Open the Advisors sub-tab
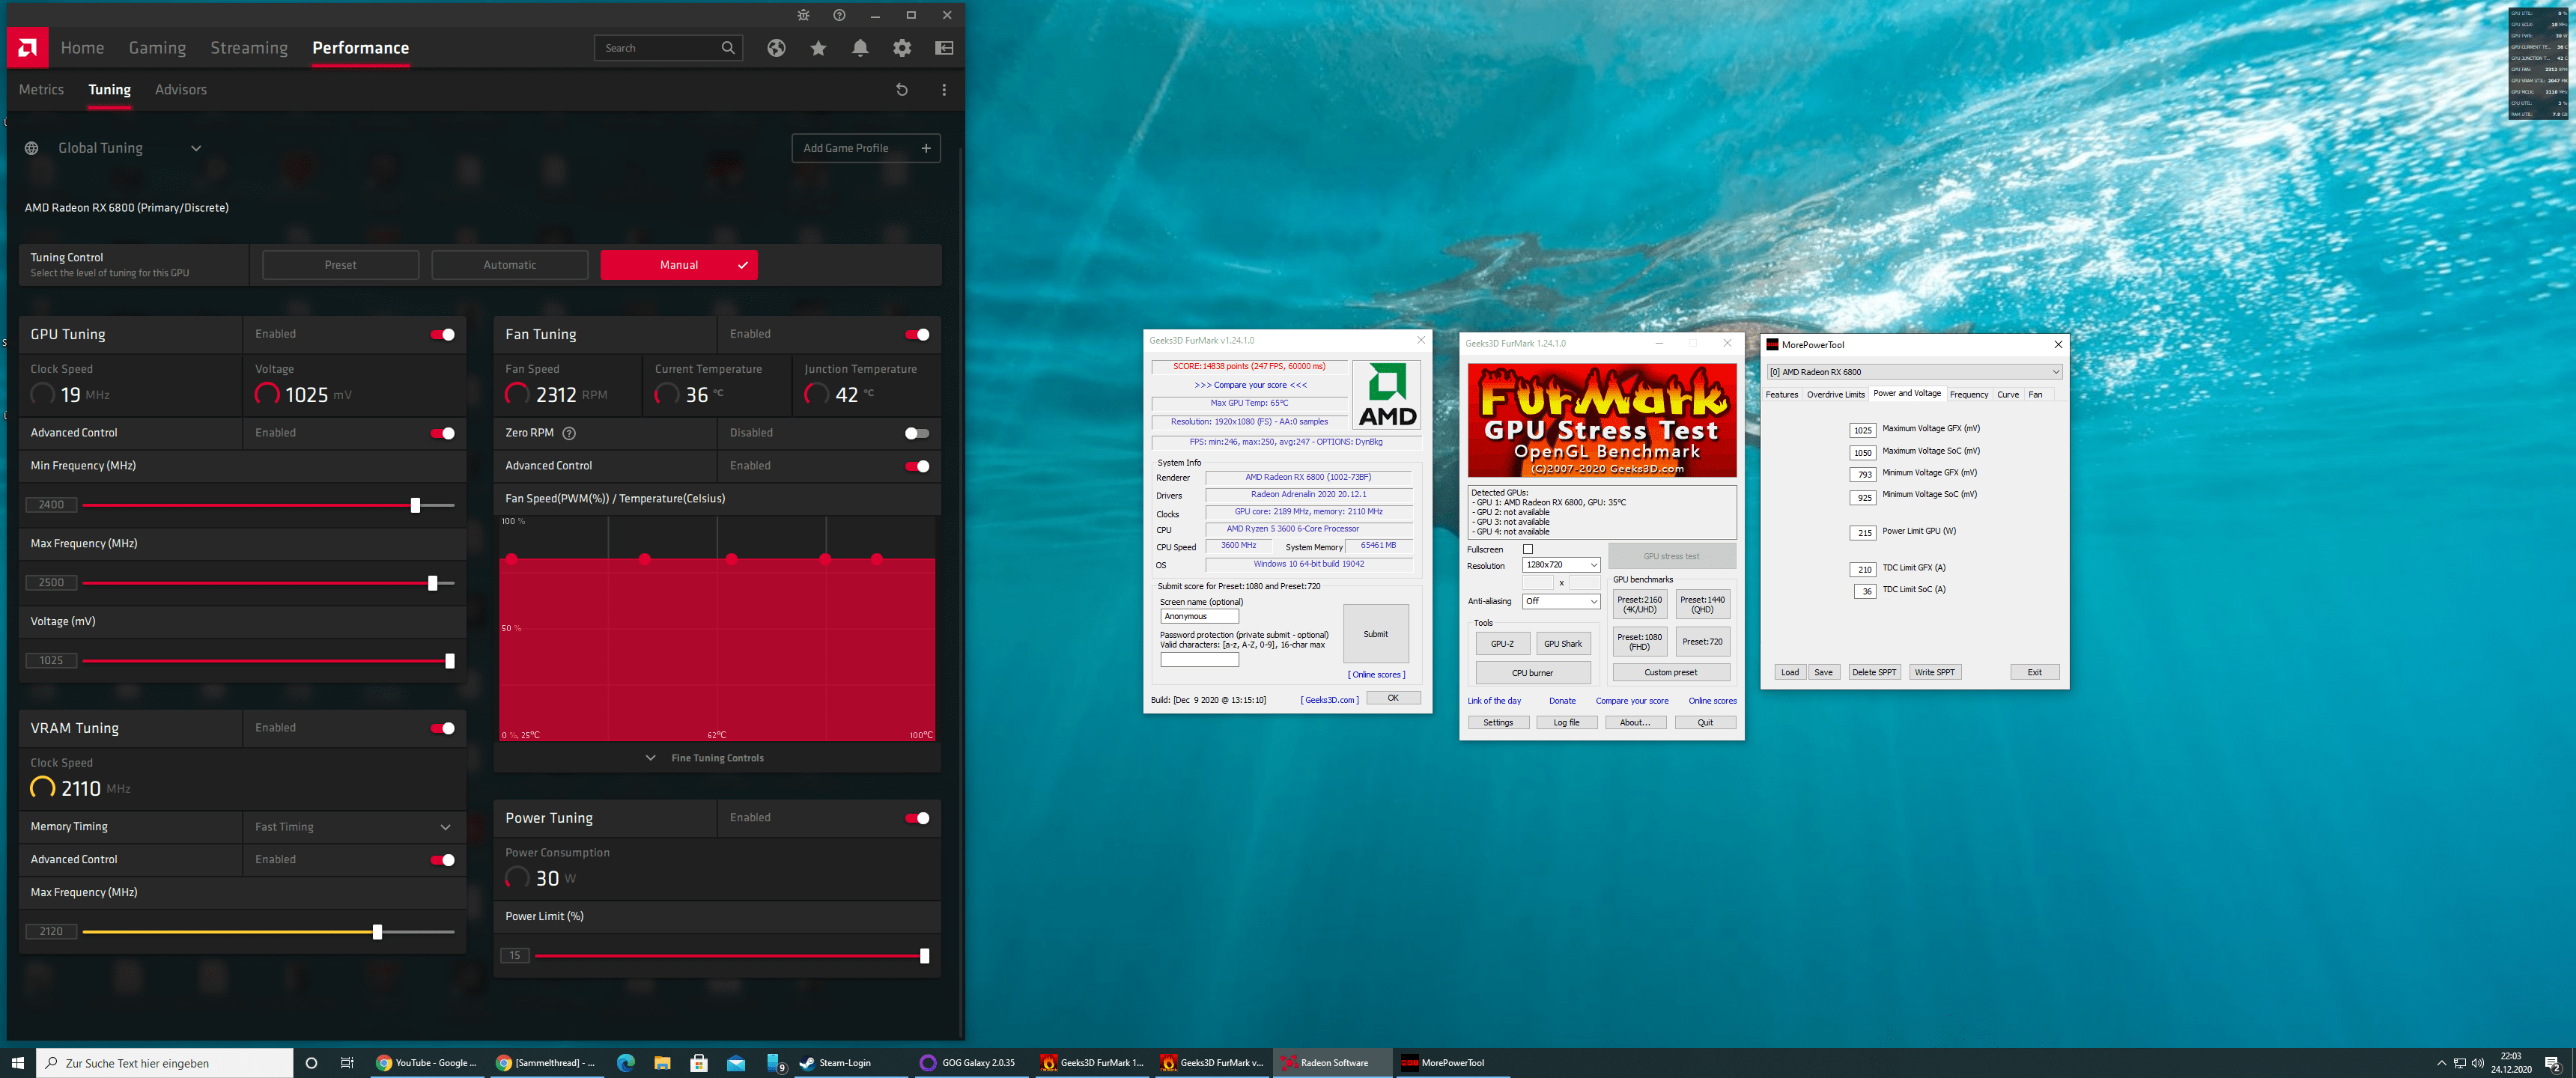Screen dimensions: 2576x1078 pyautogui.click(x=181, y=90)
